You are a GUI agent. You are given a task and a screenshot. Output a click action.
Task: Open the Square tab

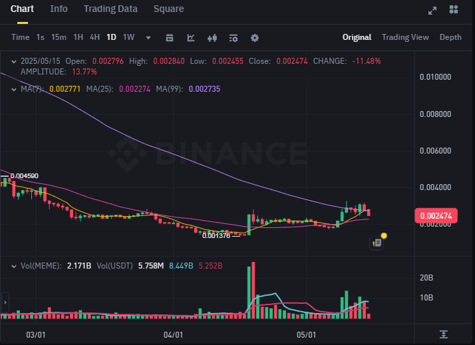point(168,9)
